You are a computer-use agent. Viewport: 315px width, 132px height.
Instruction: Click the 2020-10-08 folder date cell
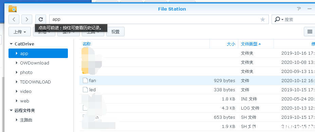[298, 62]
